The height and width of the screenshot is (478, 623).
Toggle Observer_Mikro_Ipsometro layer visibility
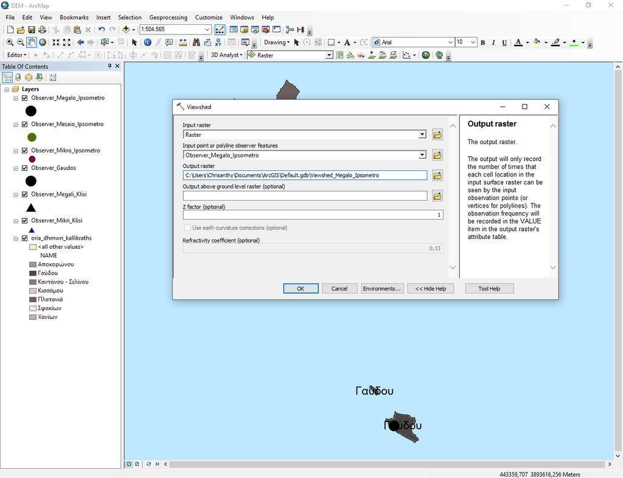coord(24,150)
